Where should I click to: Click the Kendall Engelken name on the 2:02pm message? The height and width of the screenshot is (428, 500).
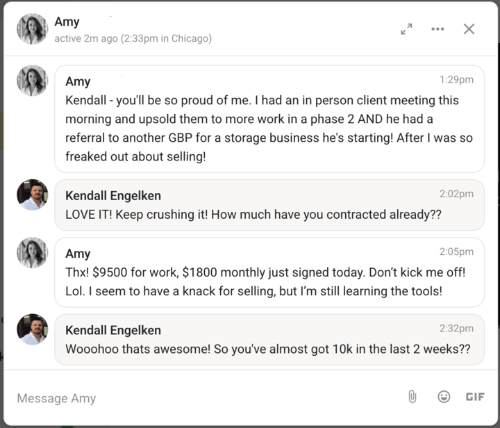113,196
